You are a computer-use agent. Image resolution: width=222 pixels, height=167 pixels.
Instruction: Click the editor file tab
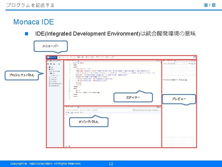click(x=71, y=61)
